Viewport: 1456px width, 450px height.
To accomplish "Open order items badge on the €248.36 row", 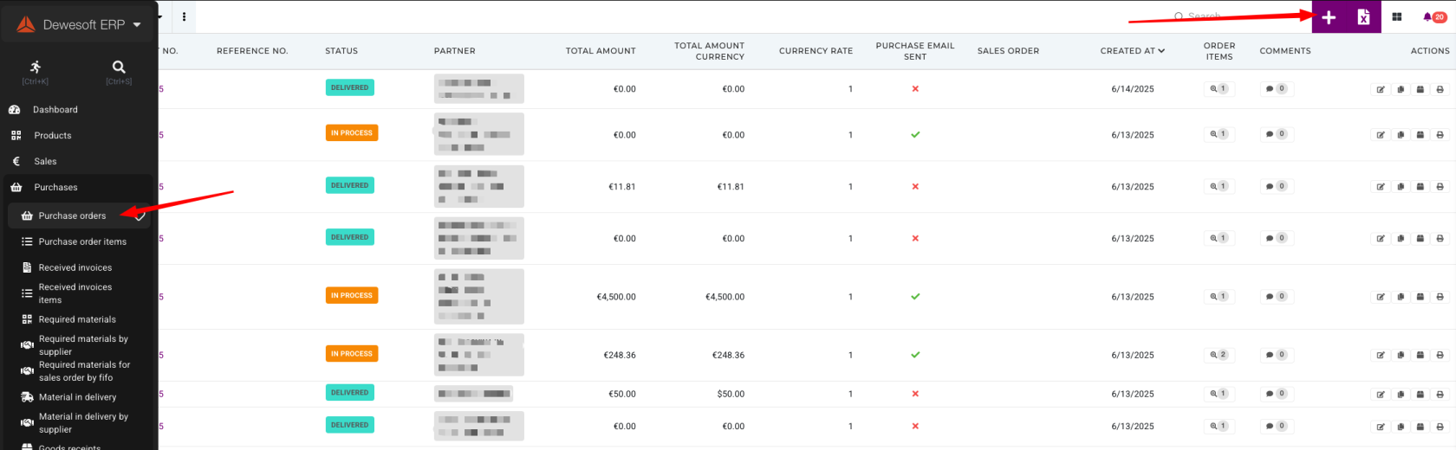I will coord(1219,355).
